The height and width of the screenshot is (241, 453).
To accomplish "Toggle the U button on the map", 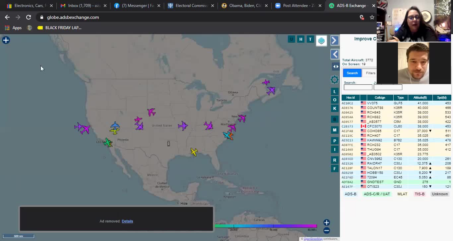I will (291, 39).
